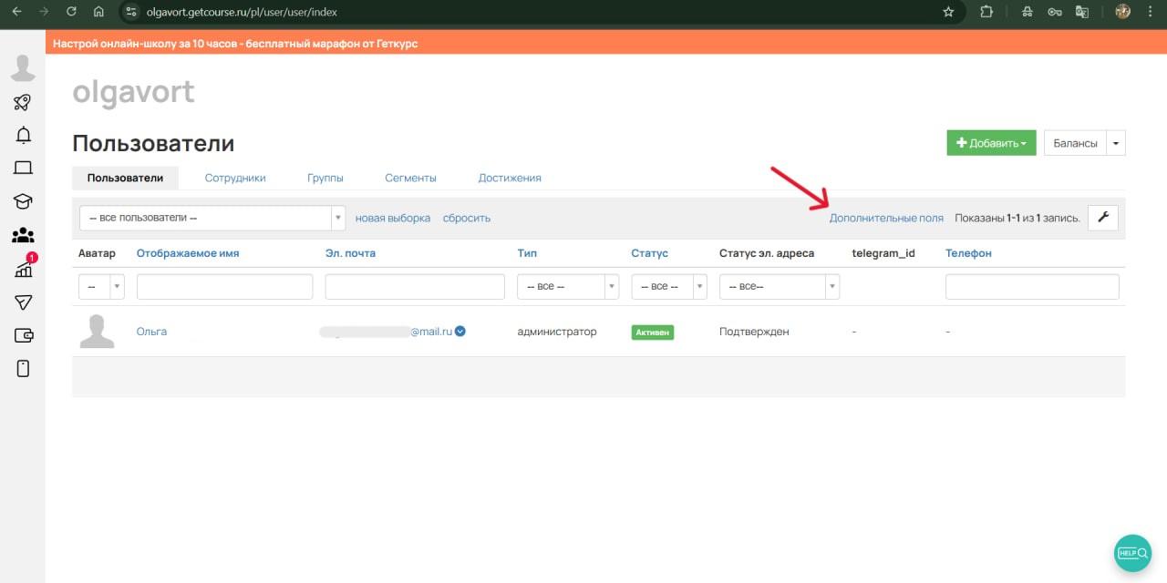Switch to the Сегменты tab
The width and height of the screenshot is (1167, 583).
click(410, 178)
